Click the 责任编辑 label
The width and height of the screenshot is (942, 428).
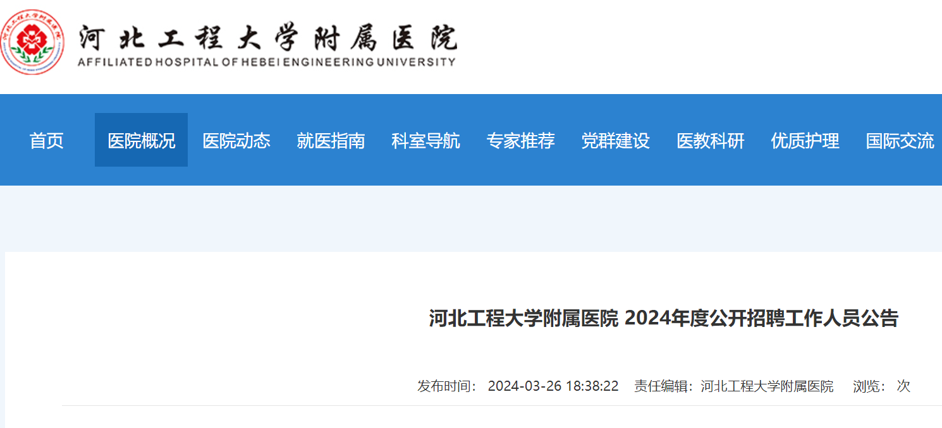pos(664,386)
